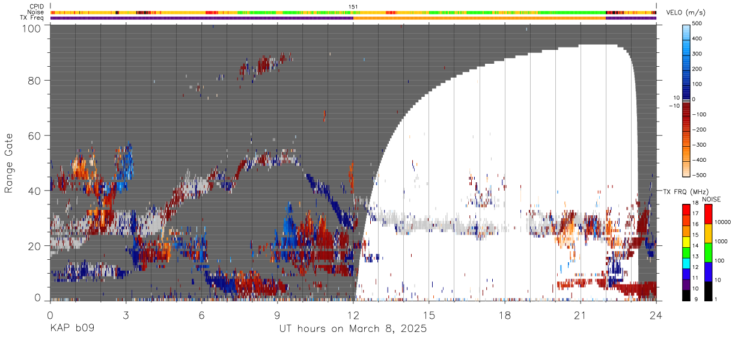The width and height of the screenshot is (738, 341).
Task: Click the TX FRQ color legend bar
Action: pos(686,252)
